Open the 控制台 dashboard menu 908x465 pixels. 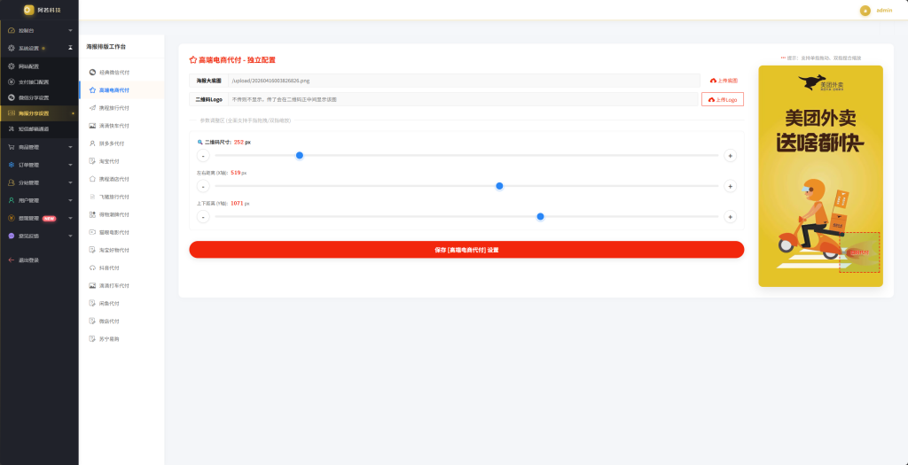coord(39,30)
